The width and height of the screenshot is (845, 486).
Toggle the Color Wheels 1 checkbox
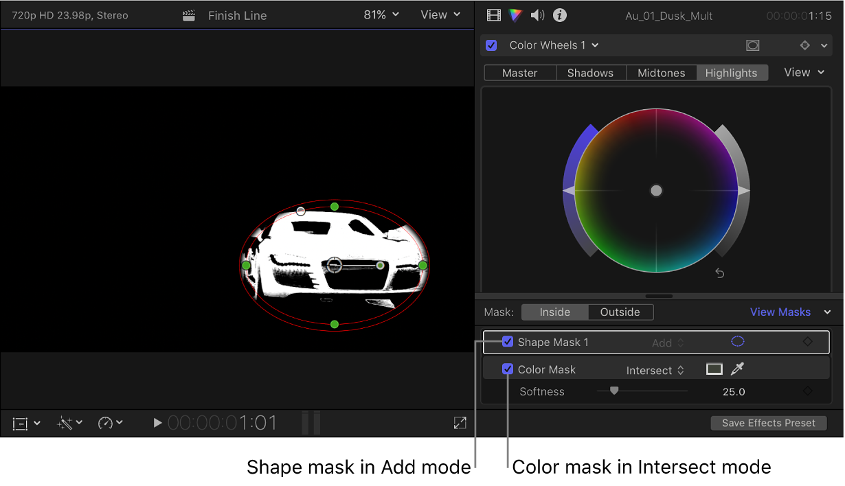point(491,45)
